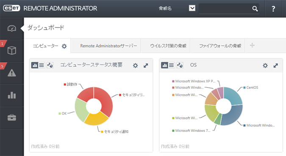Switch コンピューターステータス概要 panel to chart view
Screen dimensions: 286x156
coord(35,65)
